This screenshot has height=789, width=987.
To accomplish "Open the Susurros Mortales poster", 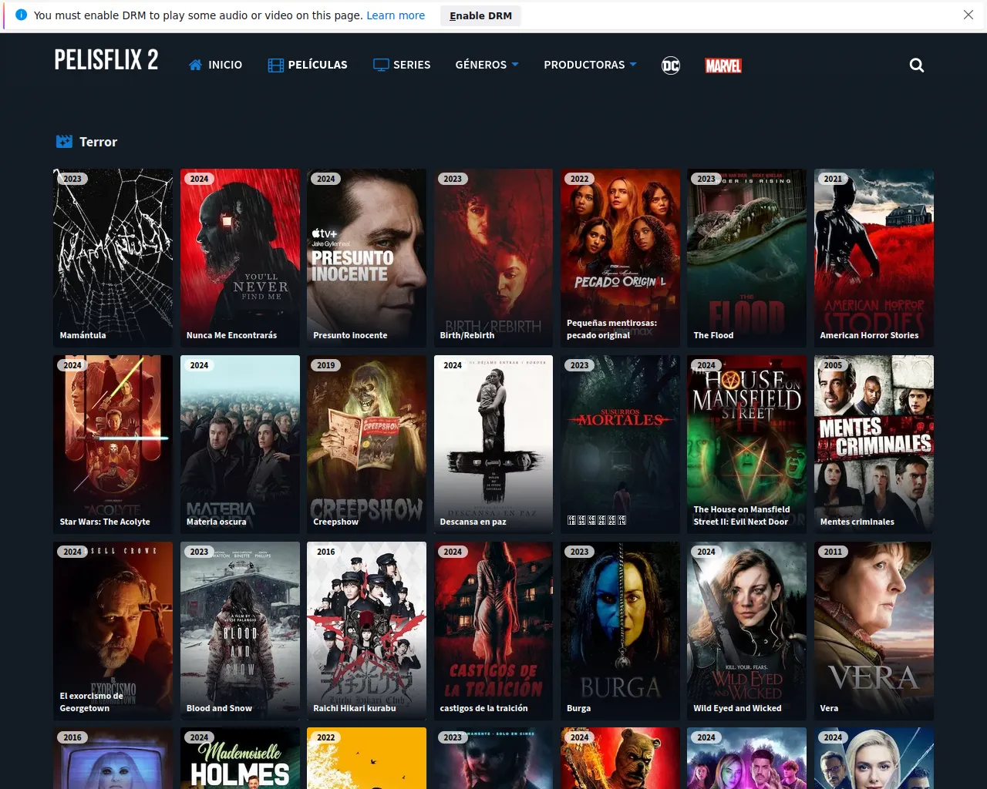I will tap(620, 445).
